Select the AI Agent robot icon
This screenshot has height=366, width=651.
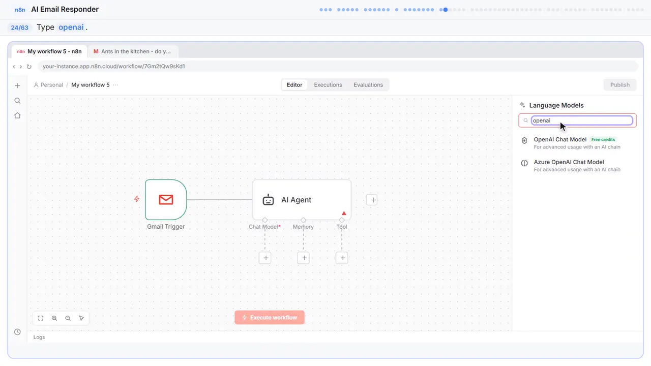coord(268,200)
